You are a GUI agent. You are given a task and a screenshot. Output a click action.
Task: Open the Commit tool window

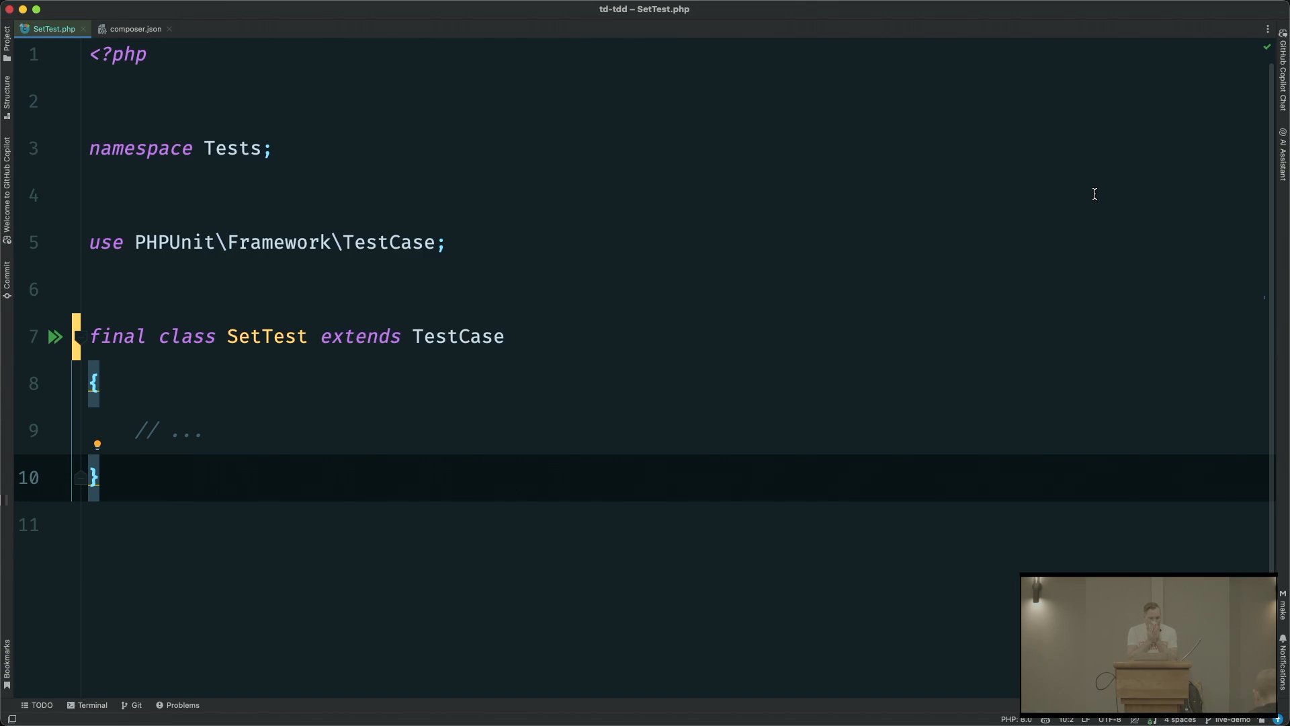(x=7, y=279)
